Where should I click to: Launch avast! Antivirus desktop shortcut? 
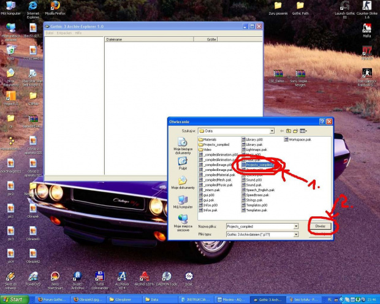(78, 280)
